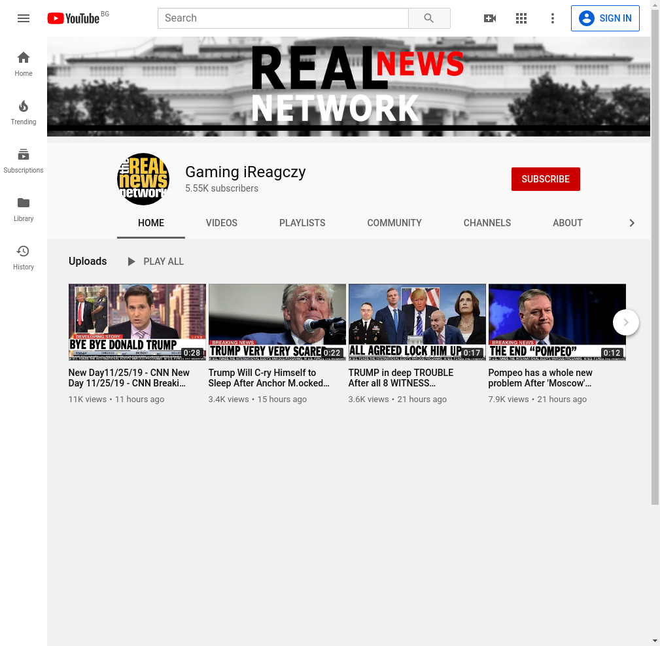Open video title New Day11/25/19 - CNN
This screenshot has width=660, height=646.
click(129, 378)
